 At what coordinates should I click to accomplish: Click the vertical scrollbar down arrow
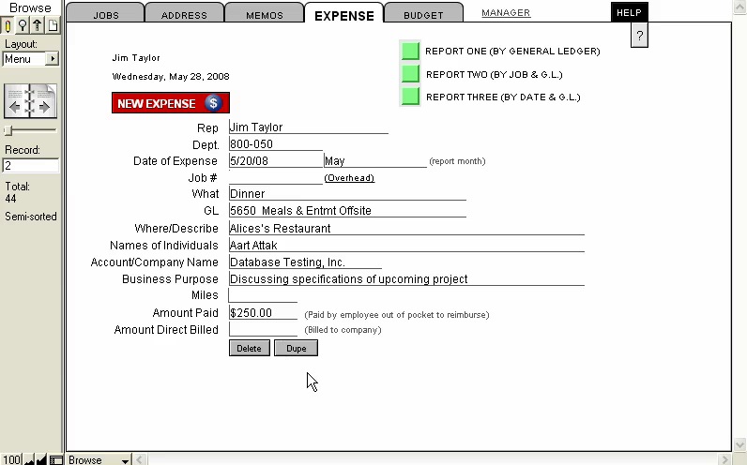[x=739, y=444]
